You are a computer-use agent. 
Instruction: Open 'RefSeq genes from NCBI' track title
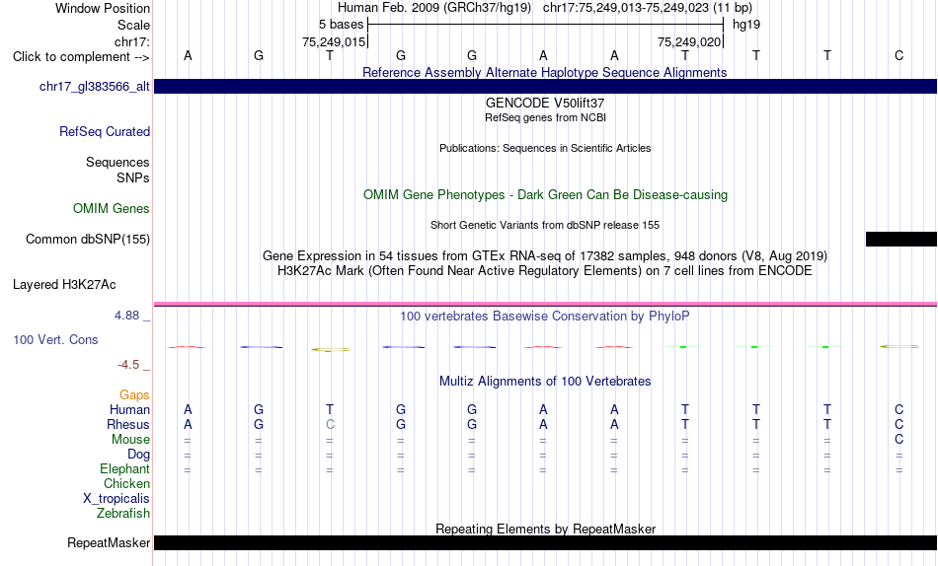[x=545, y=117]
